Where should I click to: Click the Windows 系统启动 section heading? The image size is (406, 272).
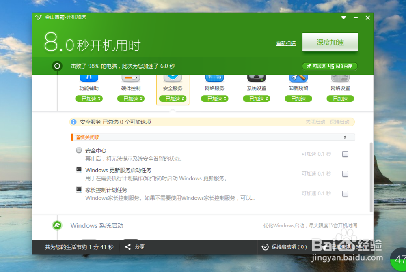[97, 225]
